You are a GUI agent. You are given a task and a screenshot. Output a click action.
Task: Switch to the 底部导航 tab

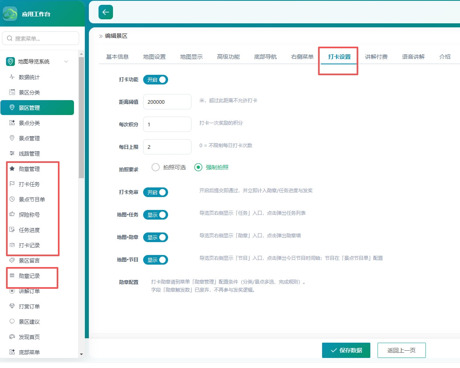265,57
